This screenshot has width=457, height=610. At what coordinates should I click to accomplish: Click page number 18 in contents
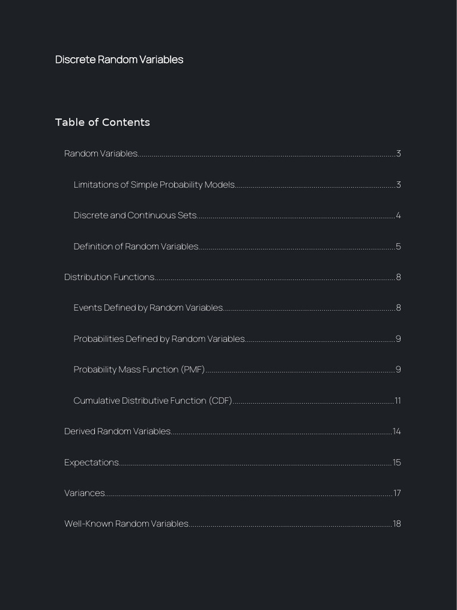396,524
